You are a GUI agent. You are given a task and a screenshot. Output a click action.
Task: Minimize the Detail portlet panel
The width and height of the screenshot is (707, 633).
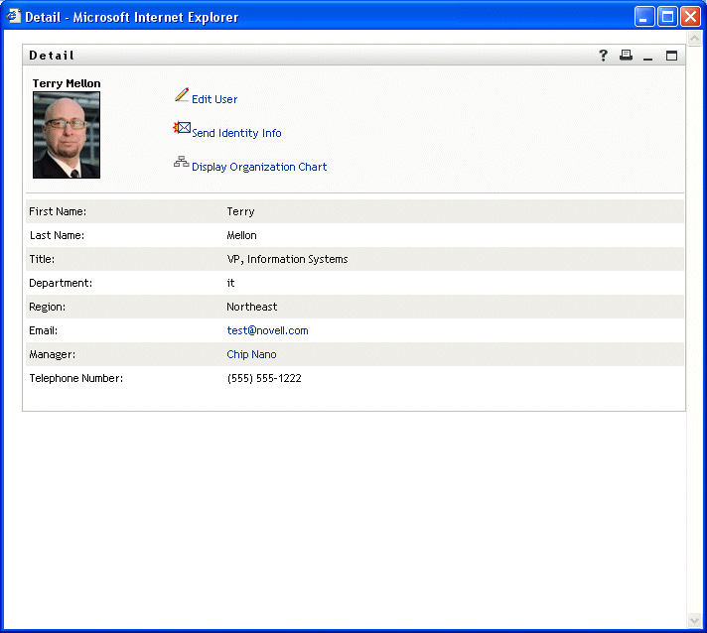[x=648, y=59]
